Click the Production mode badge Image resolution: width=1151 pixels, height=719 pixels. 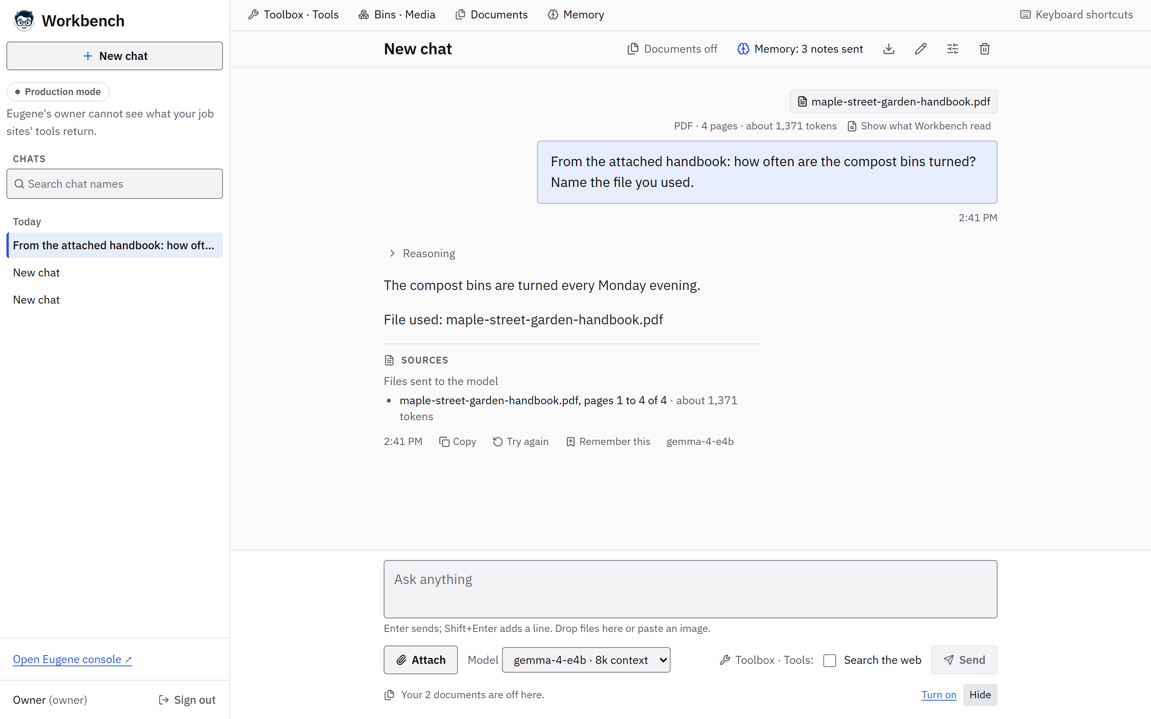(x=58, y=92)
